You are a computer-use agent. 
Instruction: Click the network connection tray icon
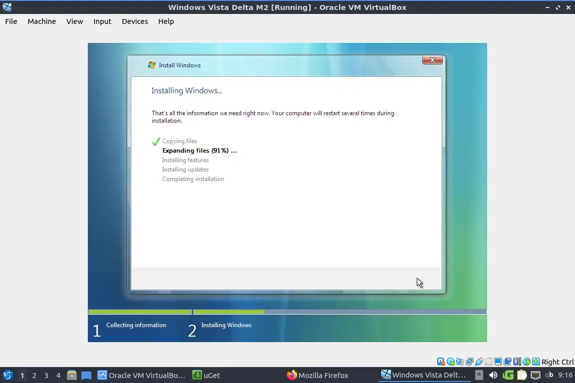(536, 375)
